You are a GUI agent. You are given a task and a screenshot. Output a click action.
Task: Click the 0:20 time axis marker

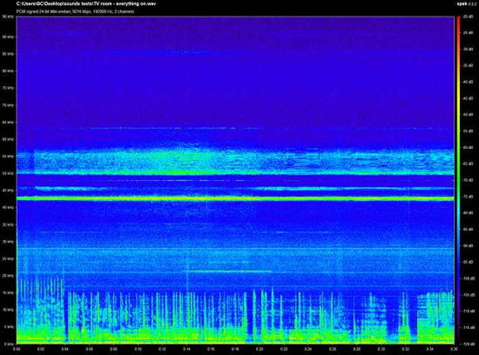(259, 349)
